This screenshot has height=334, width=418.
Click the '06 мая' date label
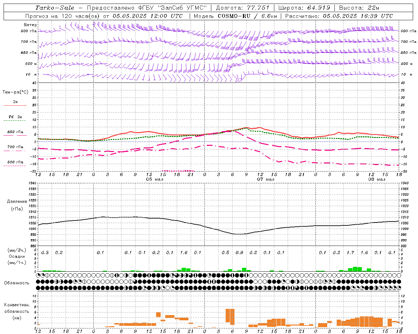pos(155,179)
